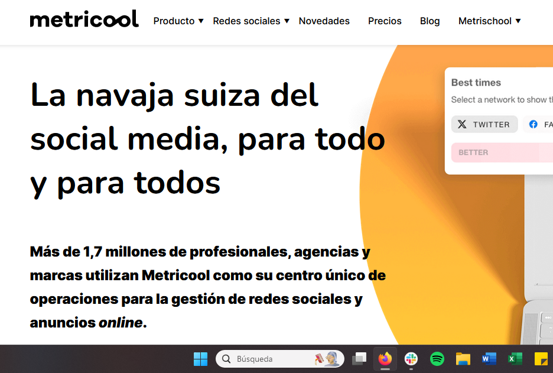Select Novedades in the navigation bar
This screenshot has width=553, height=373.
pyautogui.click(x=324, y=21)
